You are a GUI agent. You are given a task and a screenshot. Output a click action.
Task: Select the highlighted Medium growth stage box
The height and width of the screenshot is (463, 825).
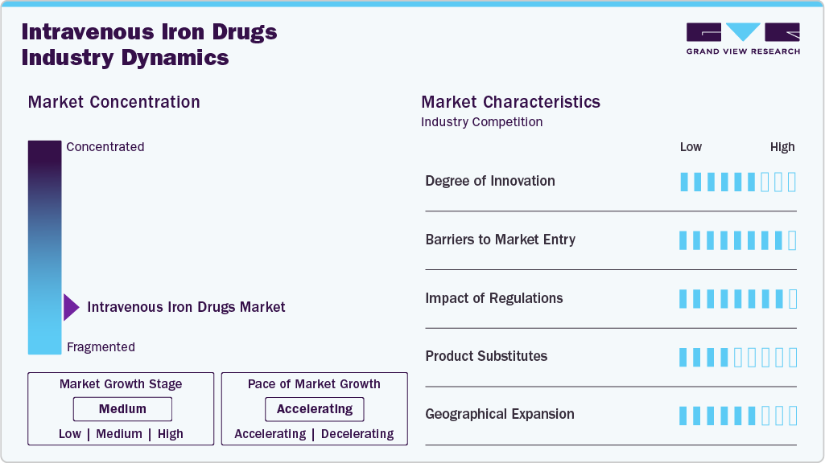(x=122, y=409)
